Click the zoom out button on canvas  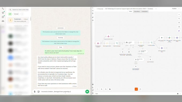point(106,89)
